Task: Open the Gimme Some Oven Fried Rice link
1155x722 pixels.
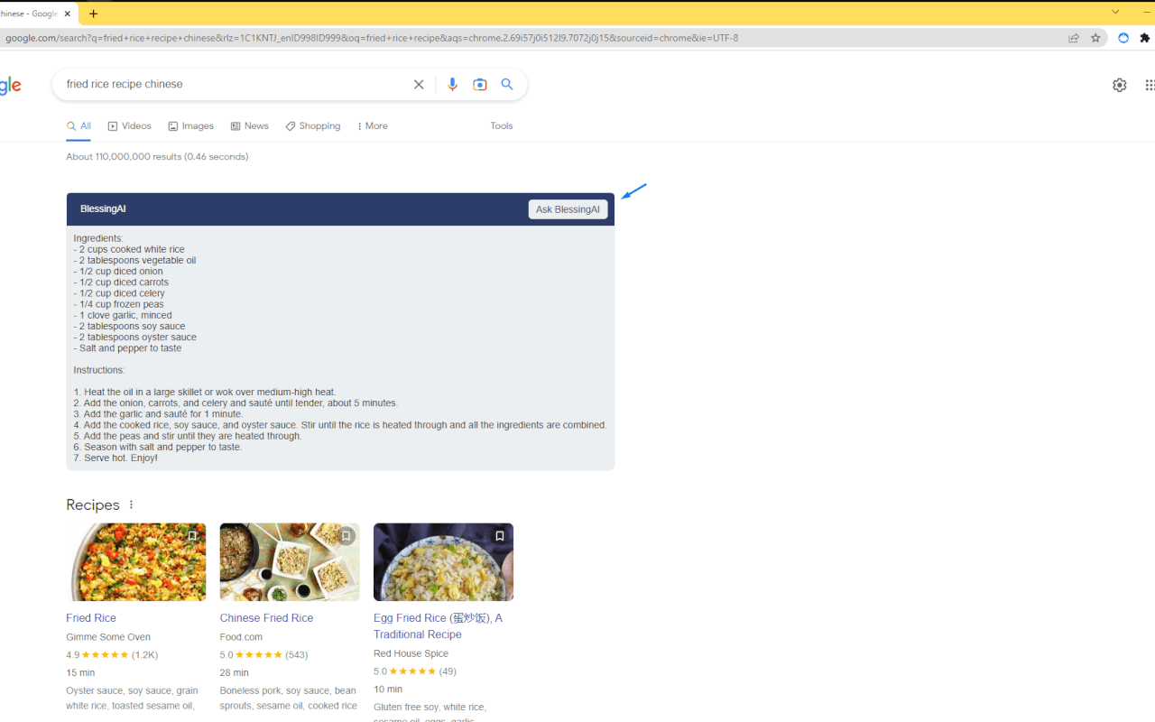Action: (x=90, y=617)
